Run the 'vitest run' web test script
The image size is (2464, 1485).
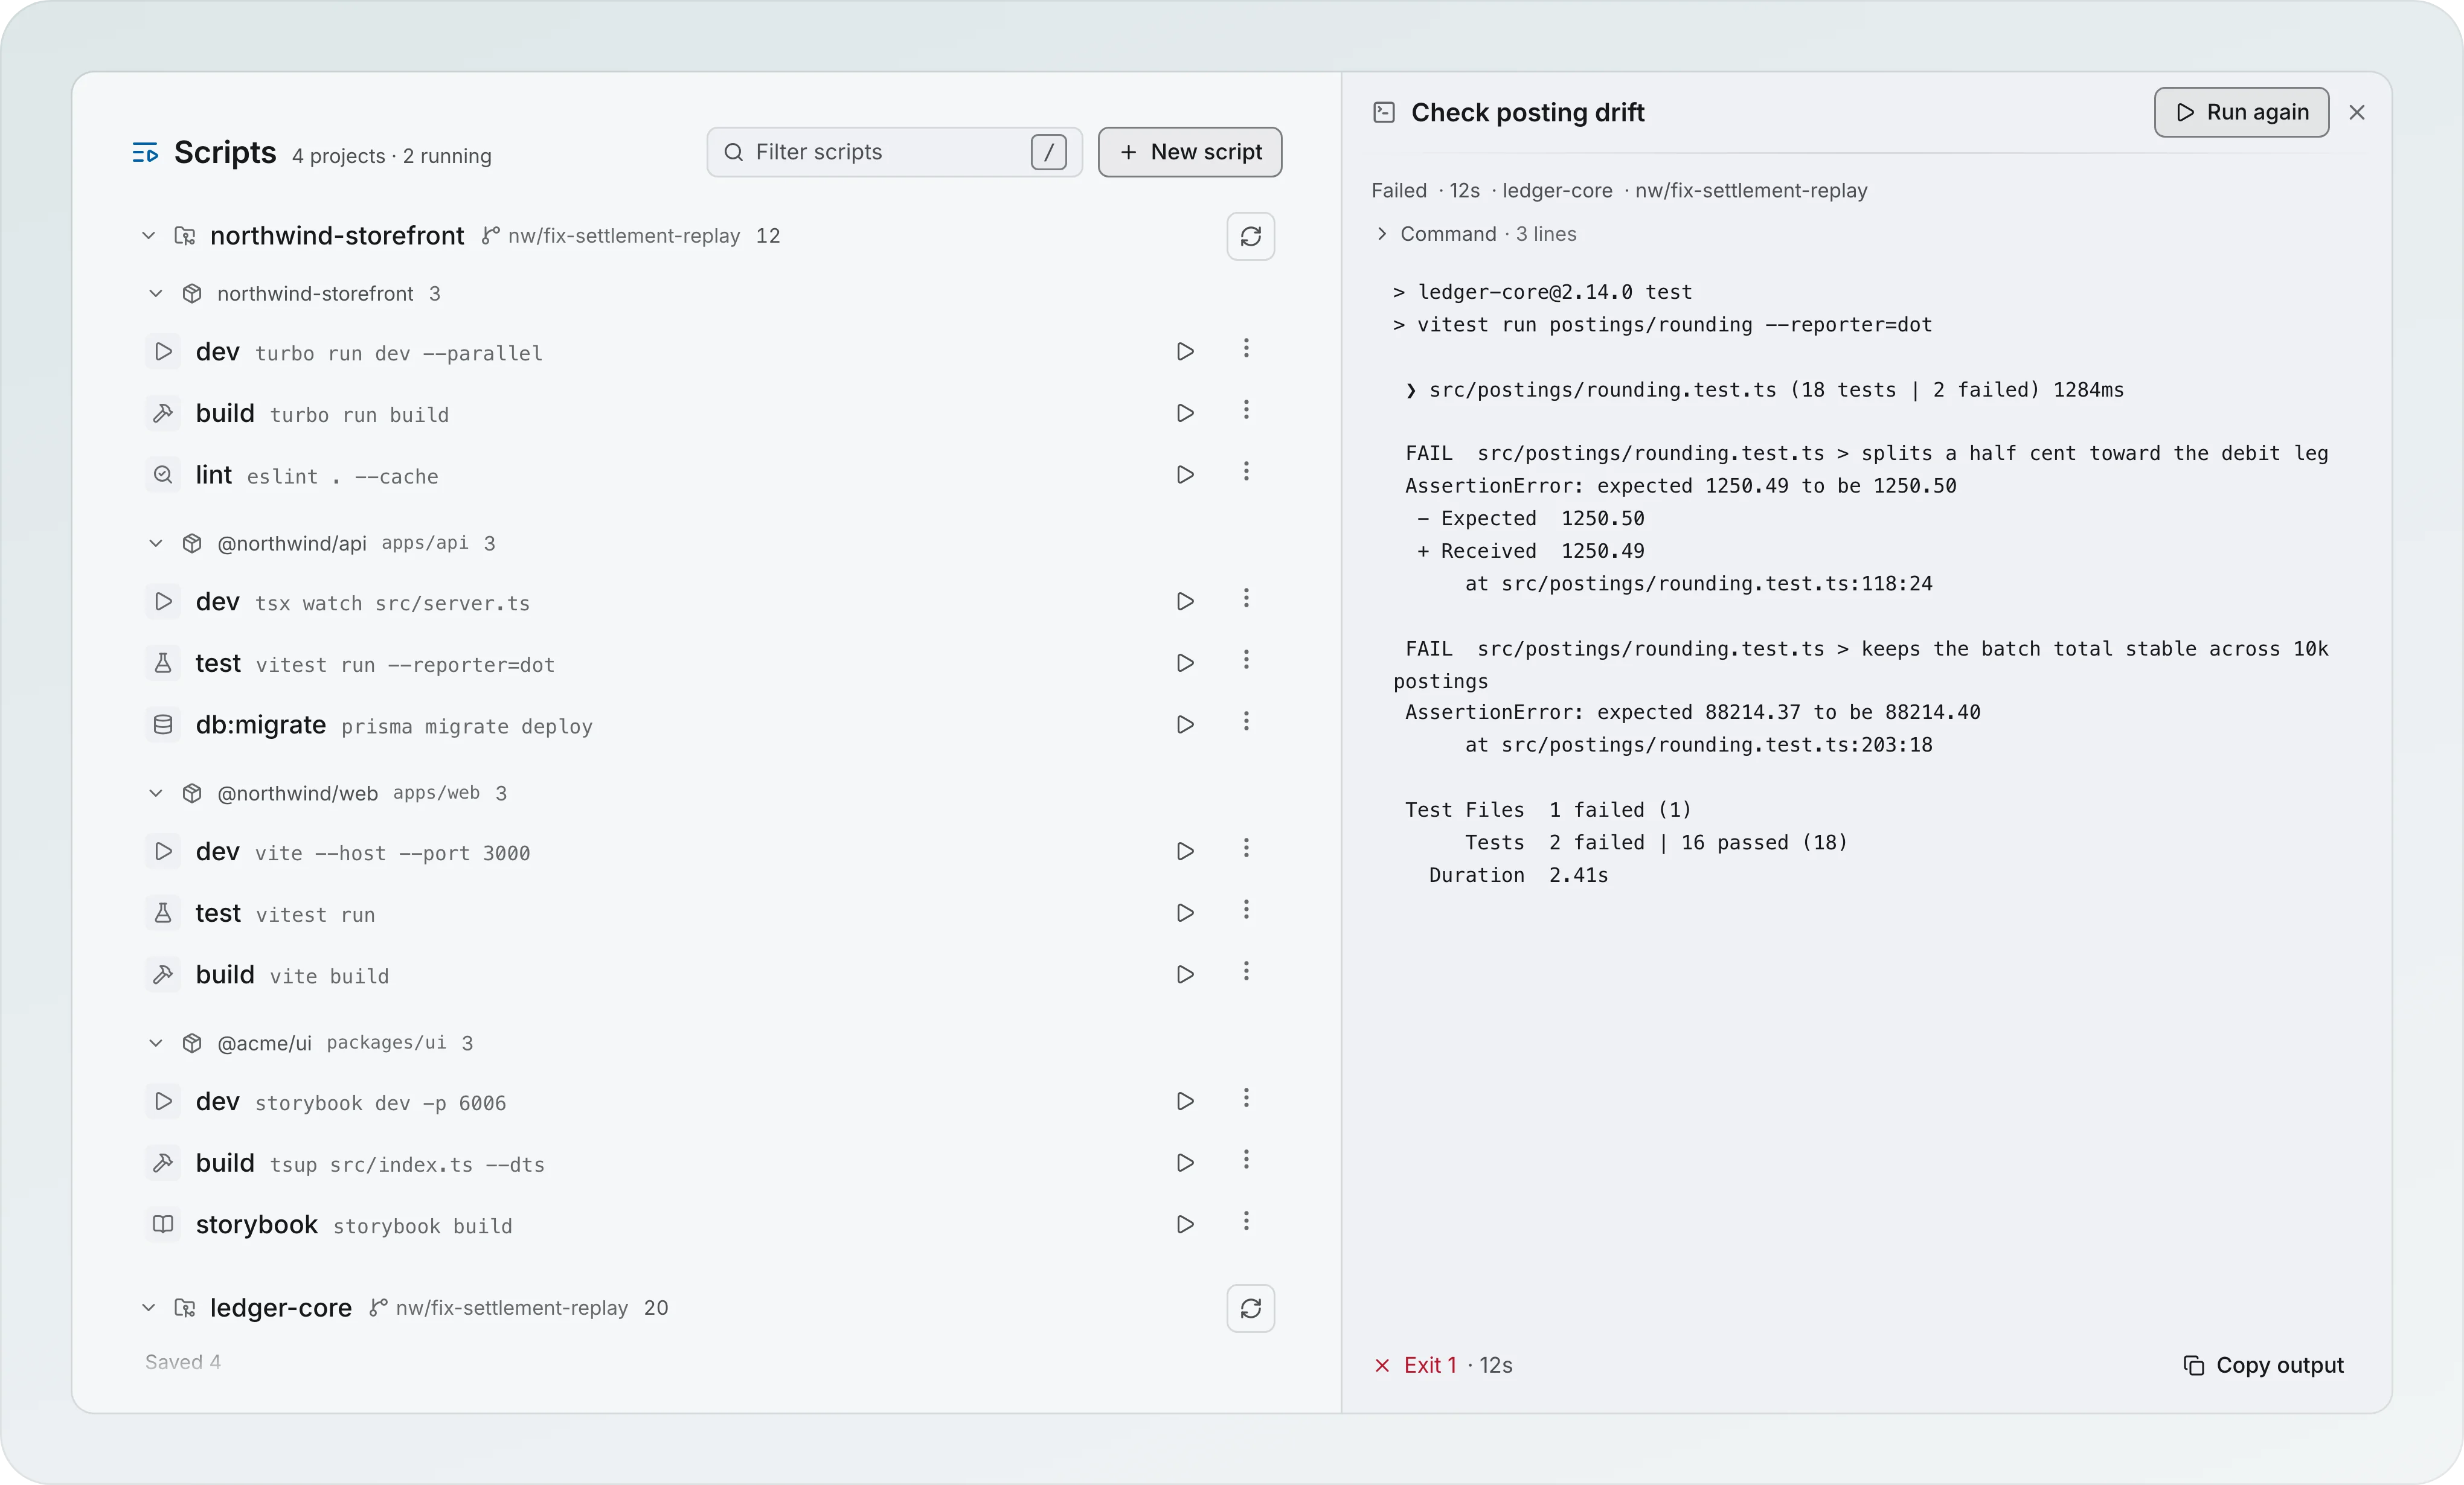click(1185, 912)
